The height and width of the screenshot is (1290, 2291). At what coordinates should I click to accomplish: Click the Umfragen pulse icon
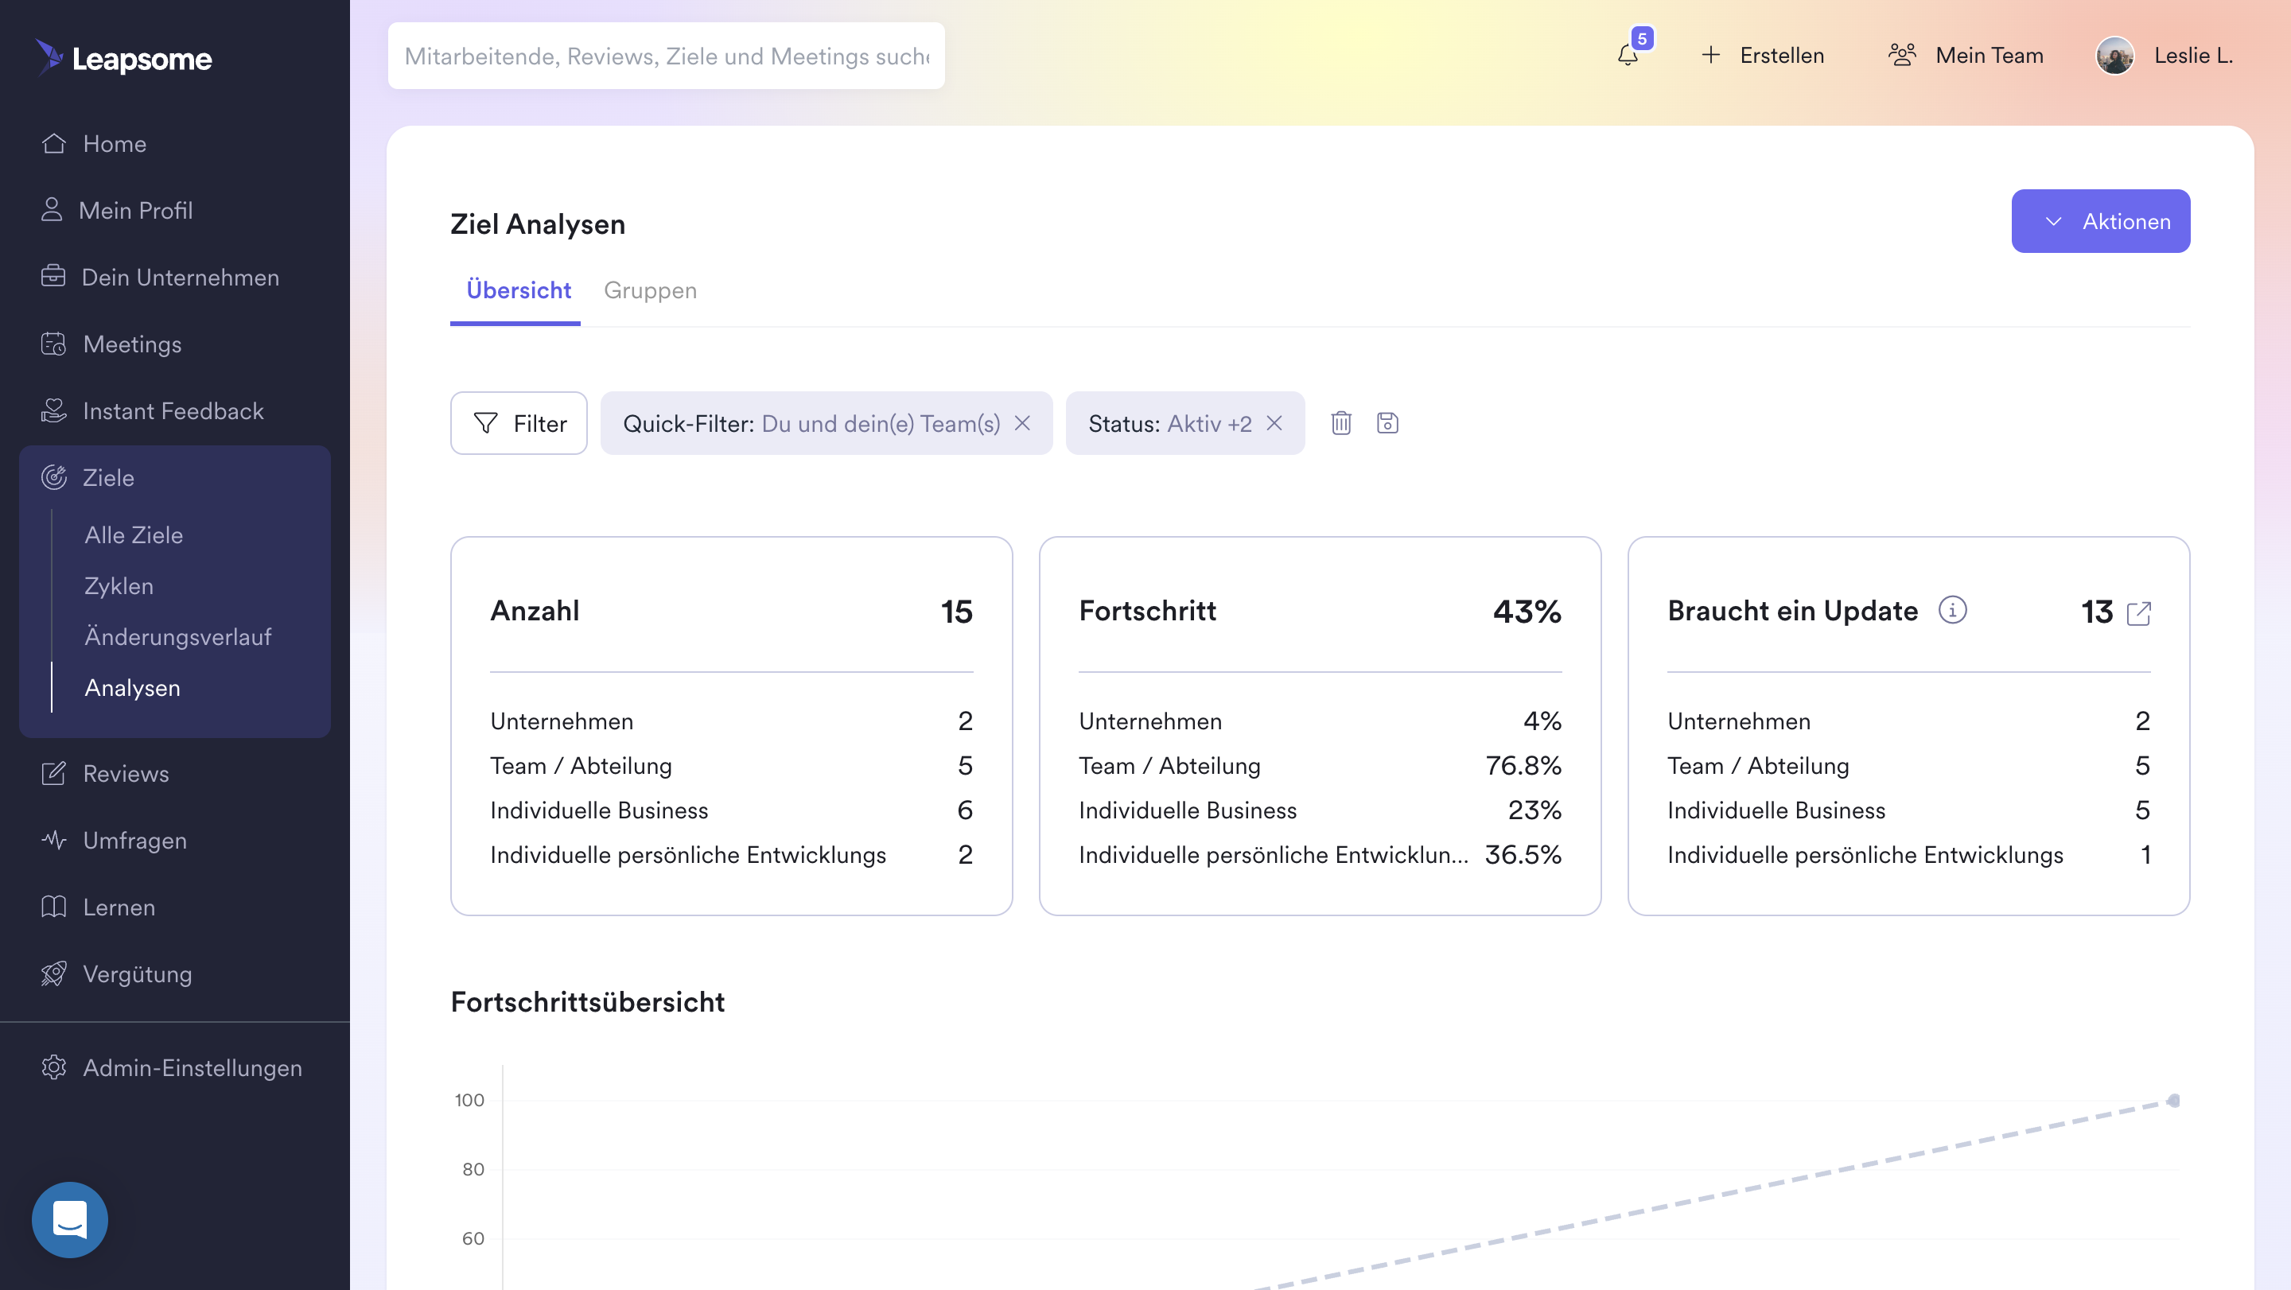point(53,840)
